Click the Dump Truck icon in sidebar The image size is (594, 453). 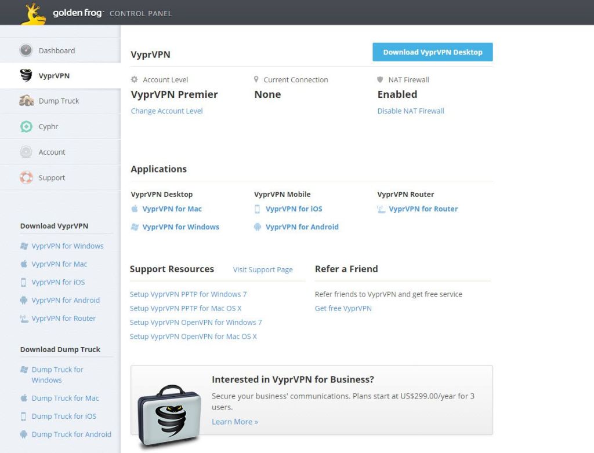(27, 101)
